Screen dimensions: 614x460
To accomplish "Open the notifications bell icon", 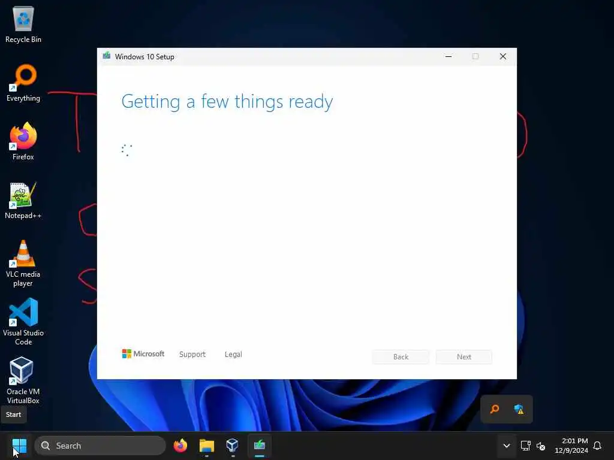I will coord(597,446).
